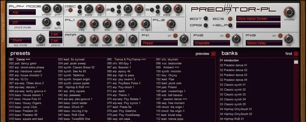Toggle oscillator 1 on/off LED
The height and width of the screenshot is (122, 306).
click(x=70, y=10)
